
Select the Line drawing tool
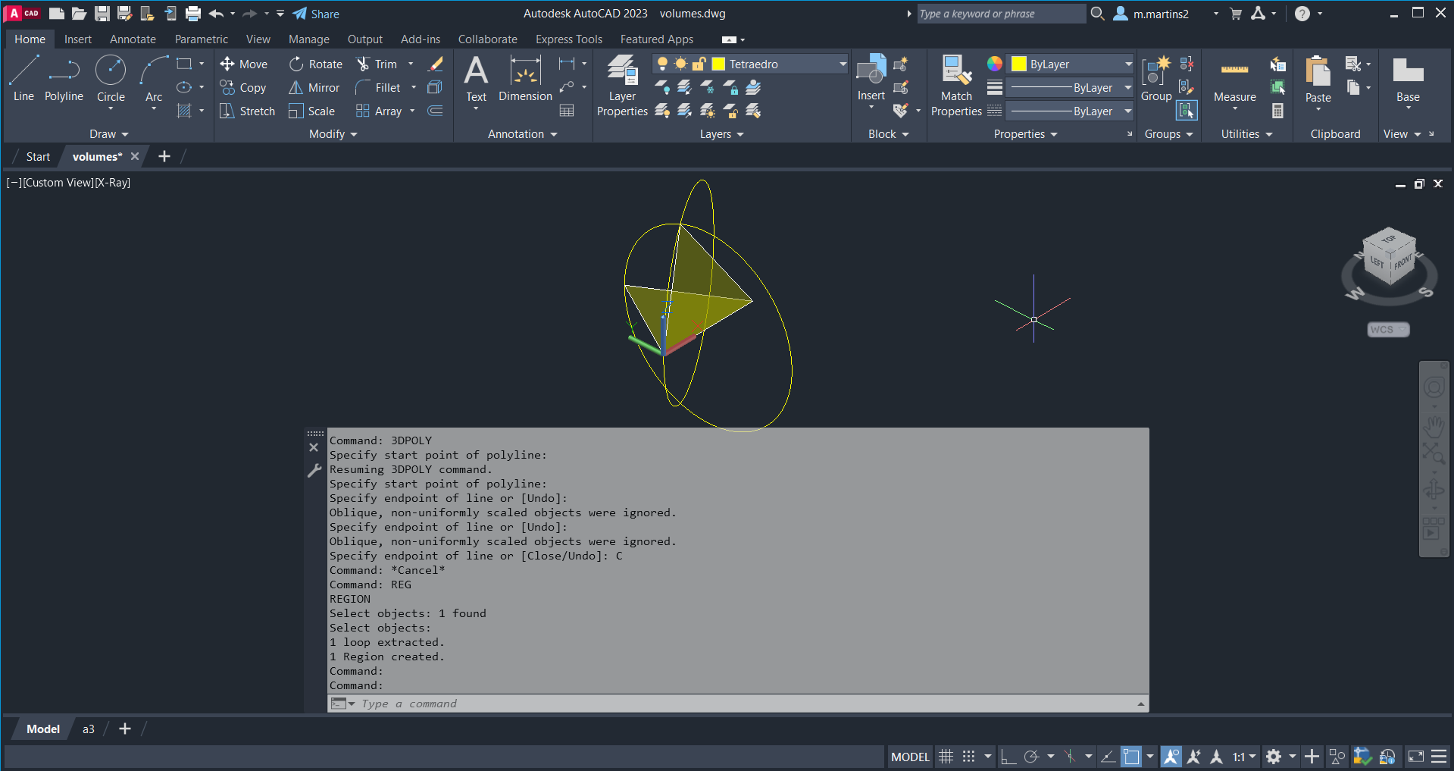pos(23,78)
